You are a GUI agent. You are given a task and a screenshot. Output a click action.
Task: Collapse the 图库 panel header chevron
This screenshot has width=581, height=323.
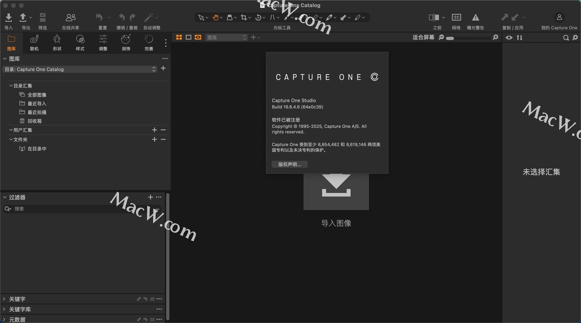(5, 58)
